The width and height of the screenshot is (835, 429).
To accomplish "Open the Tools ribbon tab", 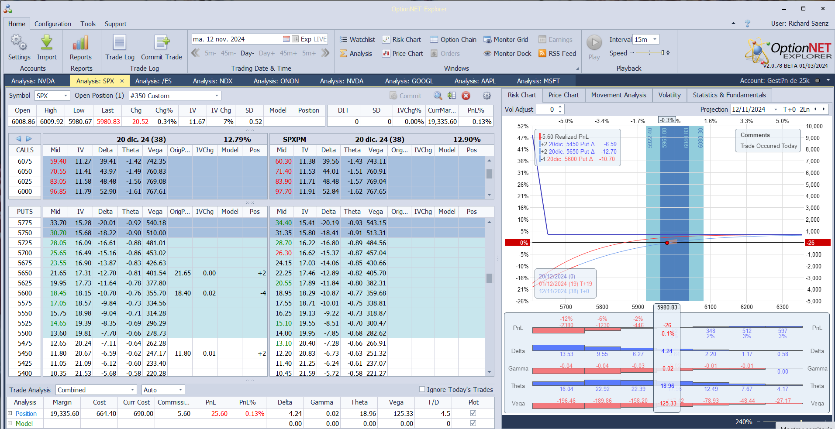I will (x=88, y=24).
